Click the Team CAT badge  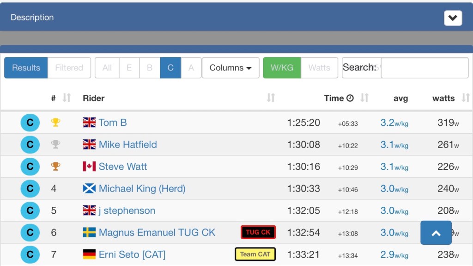point(255,254)
